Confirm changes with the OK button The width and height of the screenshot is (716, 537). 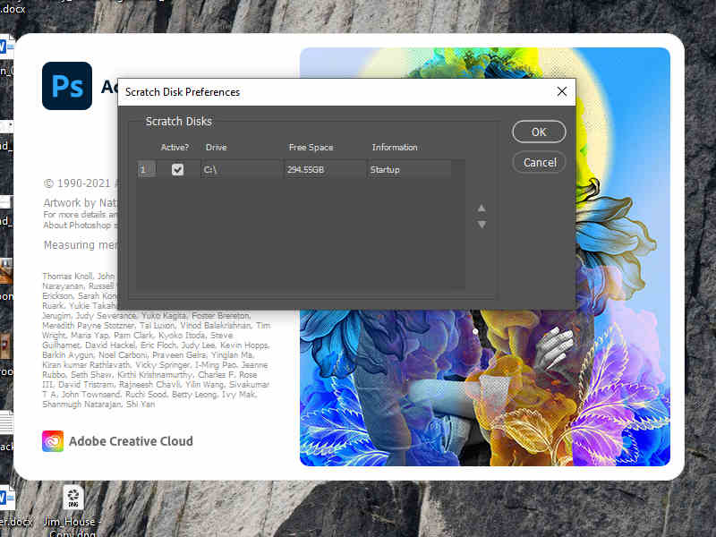pyautogui.click(x=539, y=132)
